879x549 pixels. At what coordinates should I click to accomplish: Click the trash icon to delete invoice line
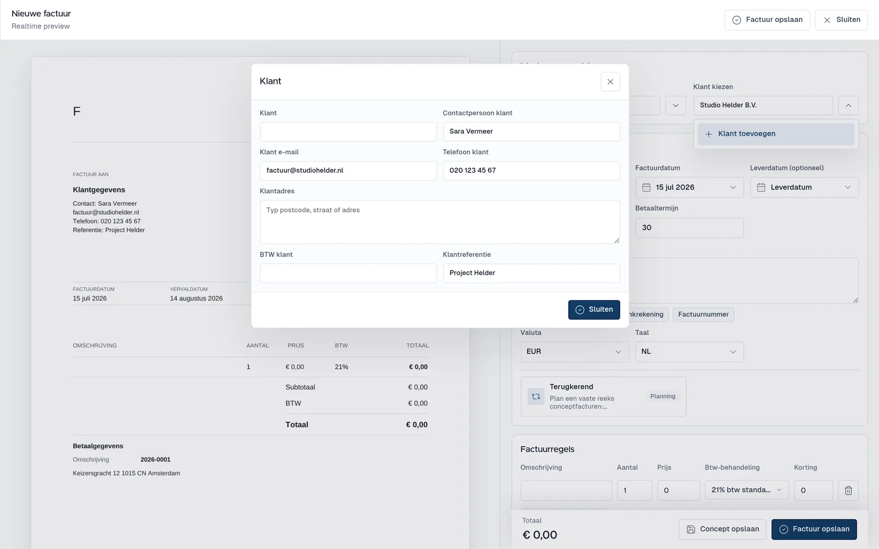[x=848, y=490]
